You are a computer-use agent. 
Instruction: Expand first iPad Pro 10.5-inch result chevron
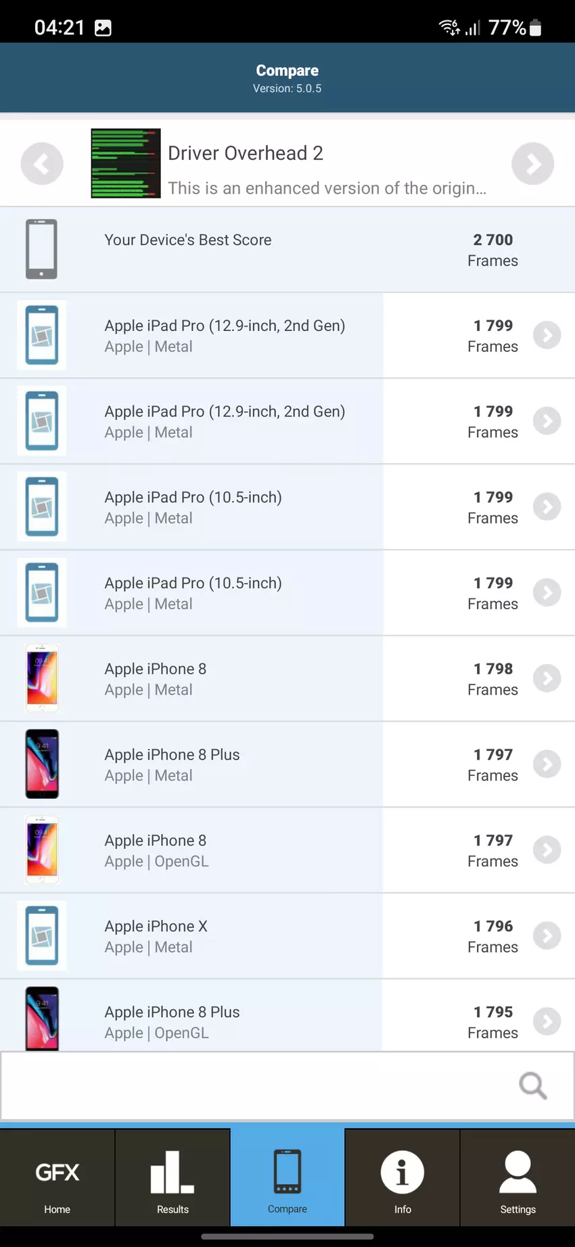point(547,507)
